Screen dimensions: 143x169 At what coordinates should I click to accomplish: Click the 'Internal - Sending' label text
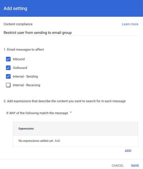coord(25,76)
